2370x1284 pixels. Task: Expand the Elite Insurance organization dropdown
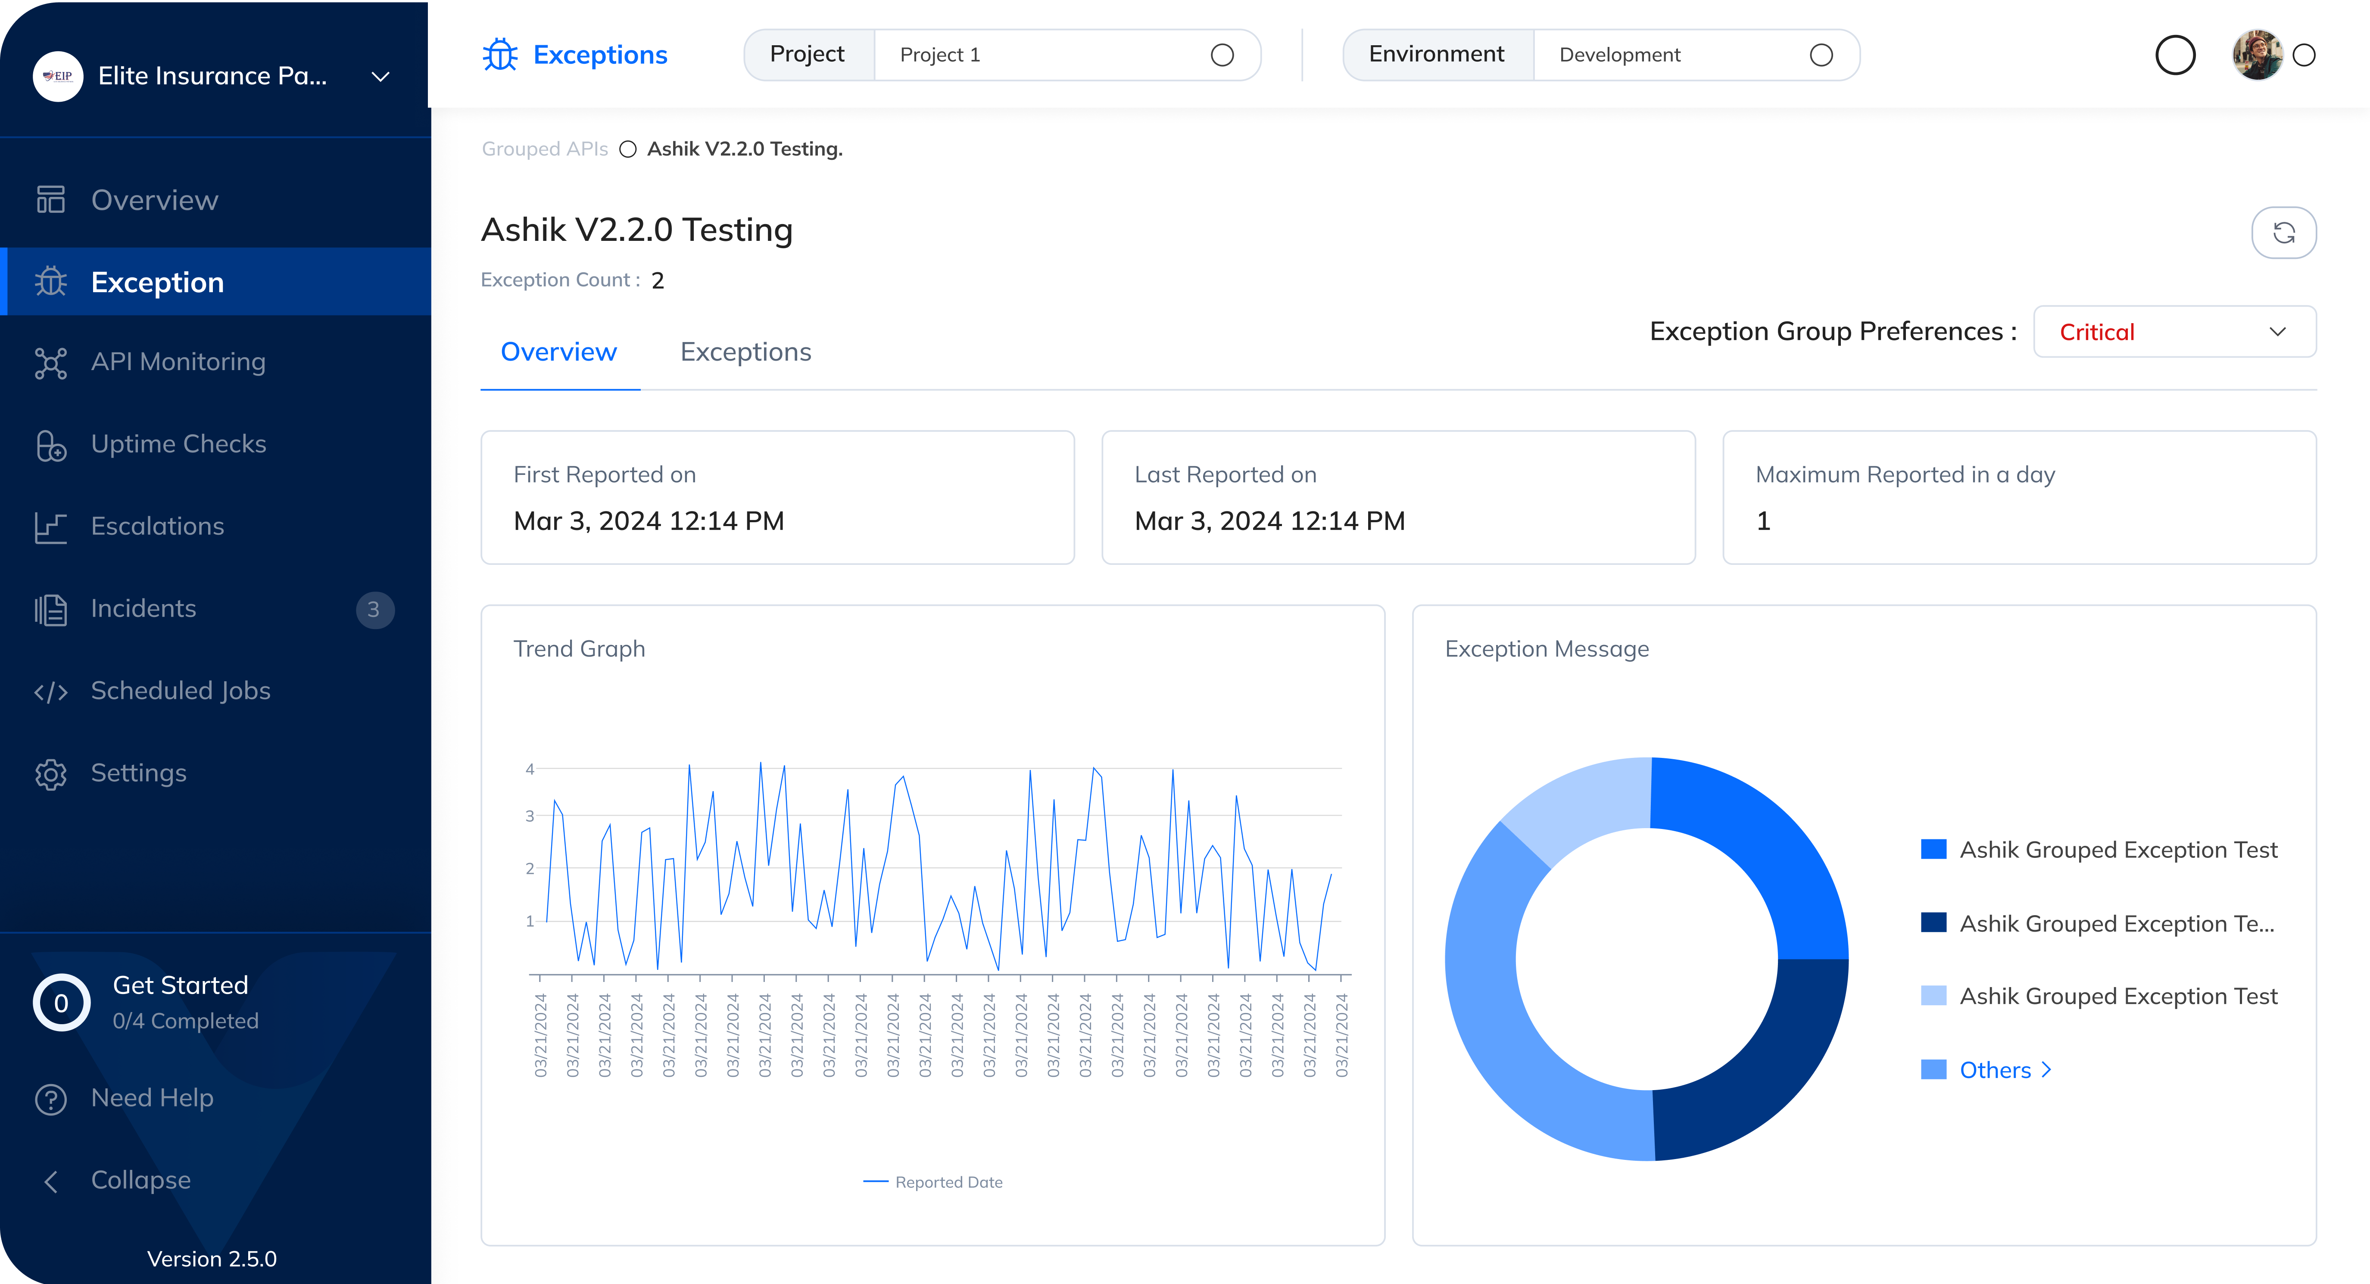380,76
